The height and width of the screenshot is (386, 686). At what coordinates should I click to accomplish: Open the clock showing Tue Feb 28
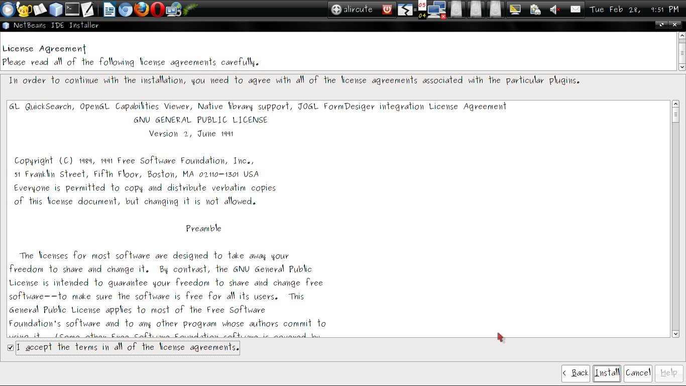click(634, 10)
